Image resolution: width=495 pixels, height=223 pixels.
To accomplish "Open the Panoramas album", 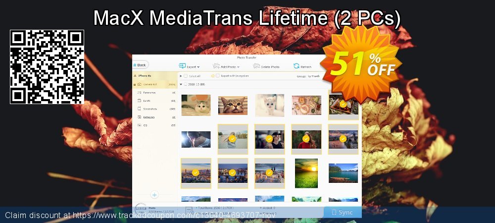I will [x=154, y=93].
